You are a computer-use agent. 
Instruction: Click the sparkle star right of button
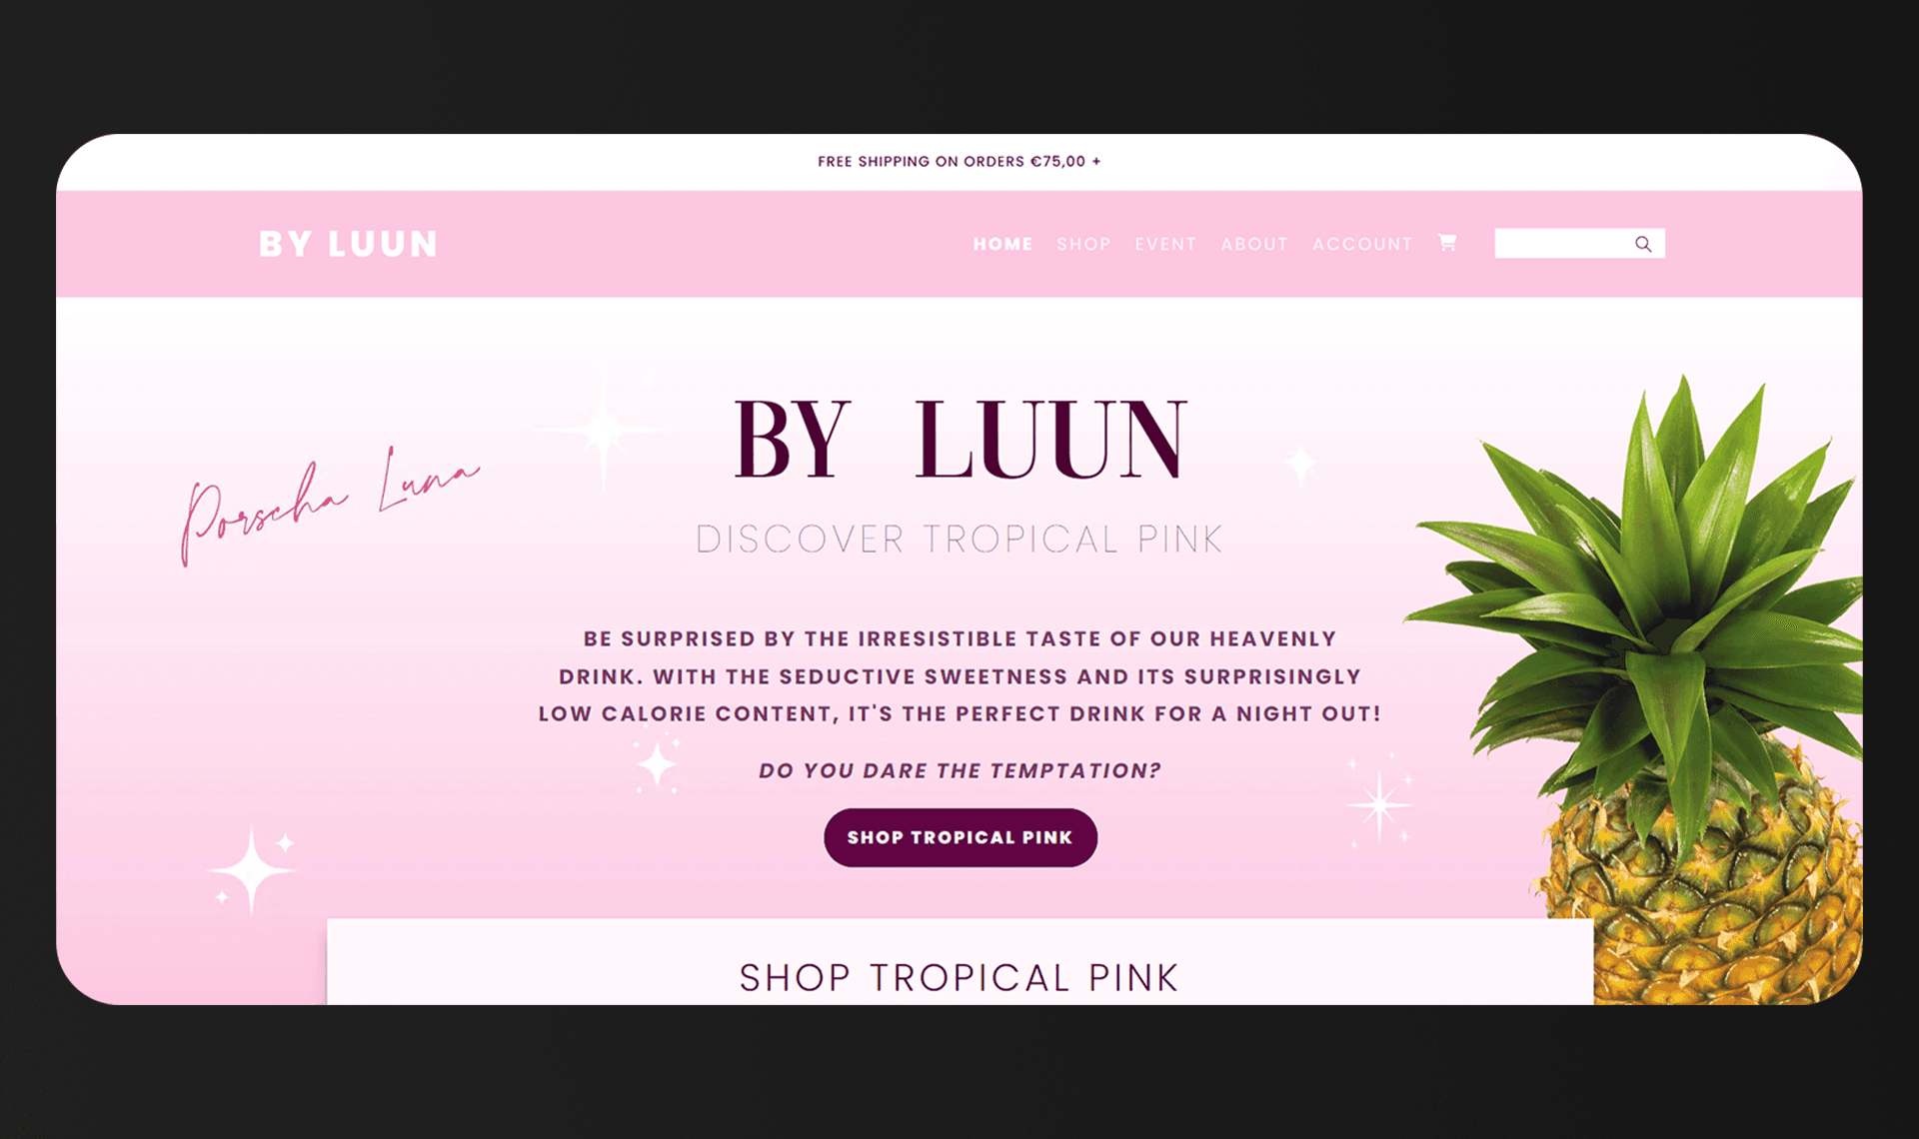click(1379, 804)
